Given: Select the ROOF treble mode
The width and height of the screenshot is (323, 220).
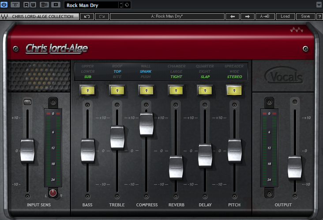Looking at the screenshot, I should point(117,66).
